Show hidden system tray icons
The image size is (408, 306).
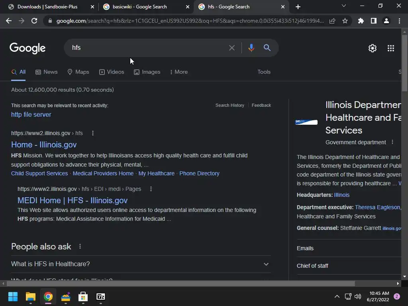pyautogui.click(x=337, y=296)
